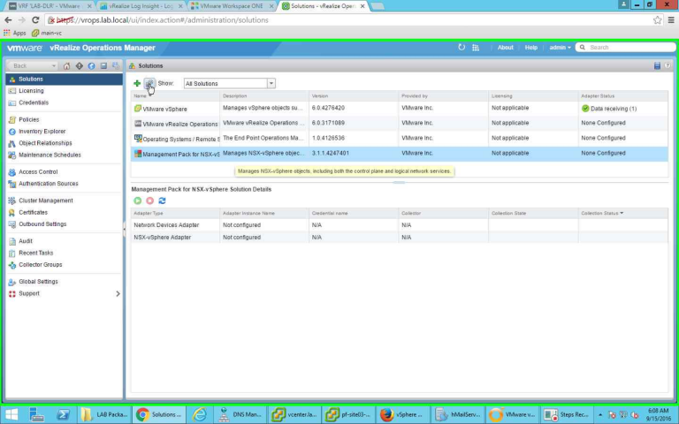Click the Help link in header
Screen dimensions: 679x424
[530, 48]
